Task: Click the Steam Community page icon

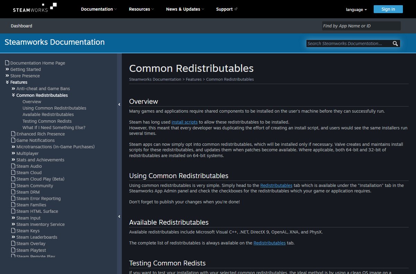Action: (x=14, y=186)
